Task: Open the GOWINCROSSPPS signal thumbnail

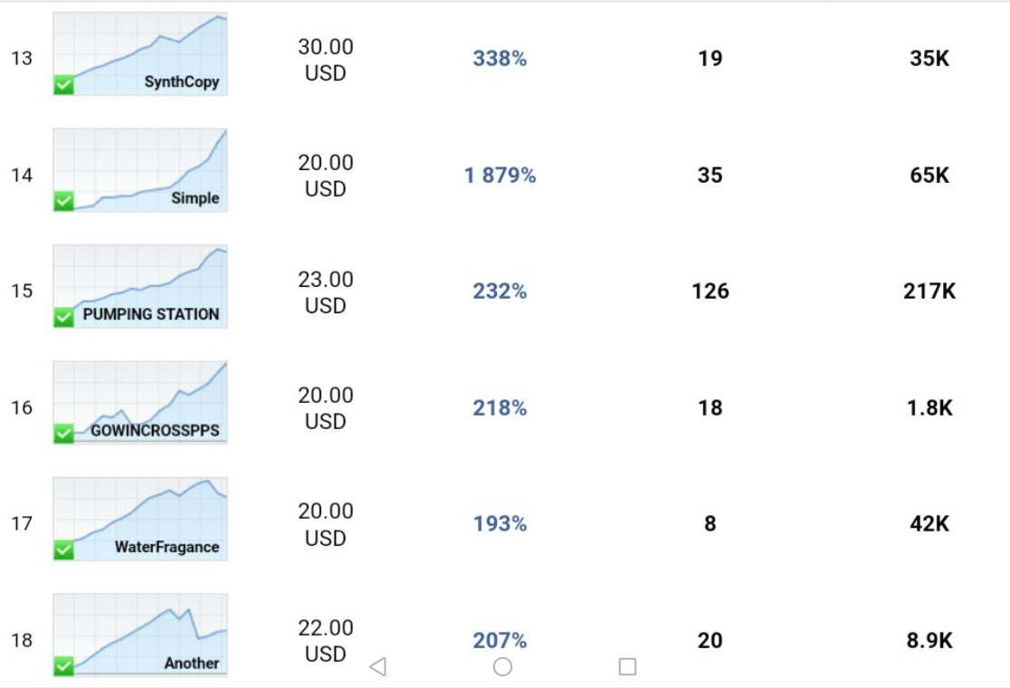Action: 140,403
